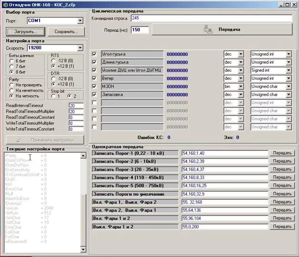Send the Записать Порог-1 command
Screen dimensions: 299x257
point(282,153)
